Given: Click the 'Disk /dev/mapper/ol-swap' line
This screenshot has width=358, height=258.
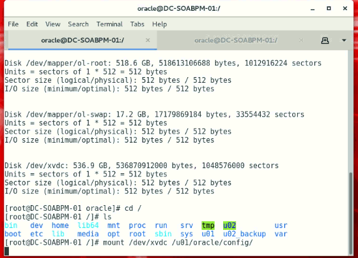Looking at the screenshot, I should pyautogui.click(x=154, y=114).
